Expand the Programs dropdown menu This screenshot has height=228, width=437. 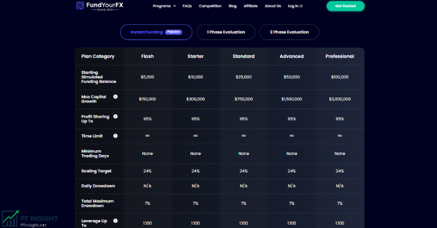tap(164, 6)
